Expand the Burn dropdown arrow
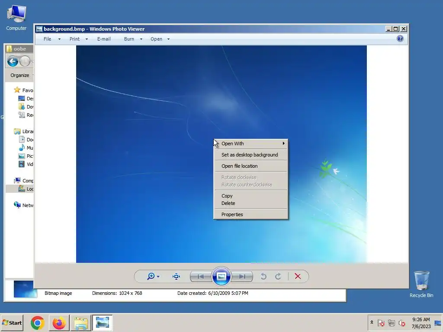Viewport: 443px width, 332px height. click(x=141, y=39)
